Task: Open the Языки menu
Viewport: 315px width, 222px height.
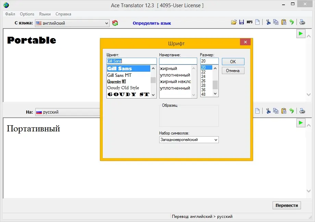Action: pos(45,14)
